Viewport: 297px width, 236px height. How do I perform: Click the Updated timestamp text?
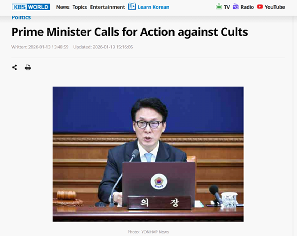tap(103, 47)
